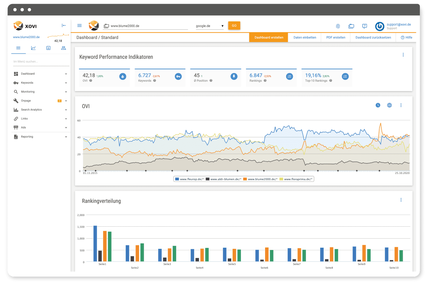Expand the Onpage sidebar menu
This screenshot has width=428, height=285.
[40, 101]
